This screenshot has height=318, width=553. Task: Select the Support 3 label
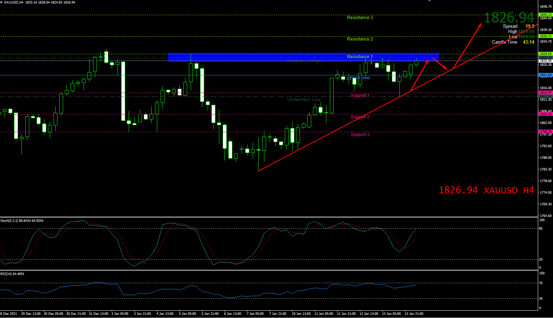[x=360, y=135]
